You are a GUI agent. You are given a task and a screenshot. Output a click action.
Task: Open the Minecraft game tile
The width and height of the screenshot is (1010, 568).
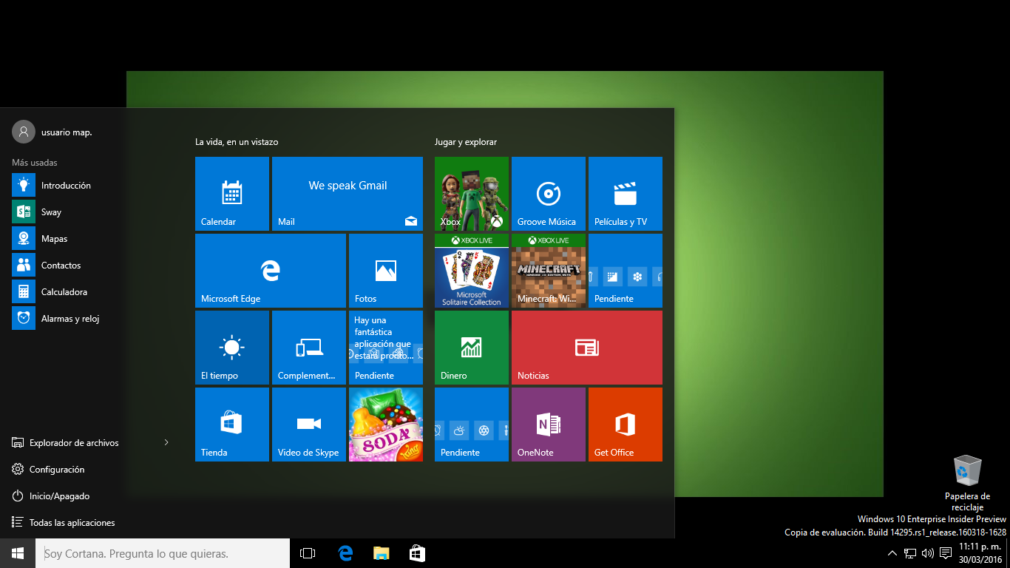click(x=548, y=271)
